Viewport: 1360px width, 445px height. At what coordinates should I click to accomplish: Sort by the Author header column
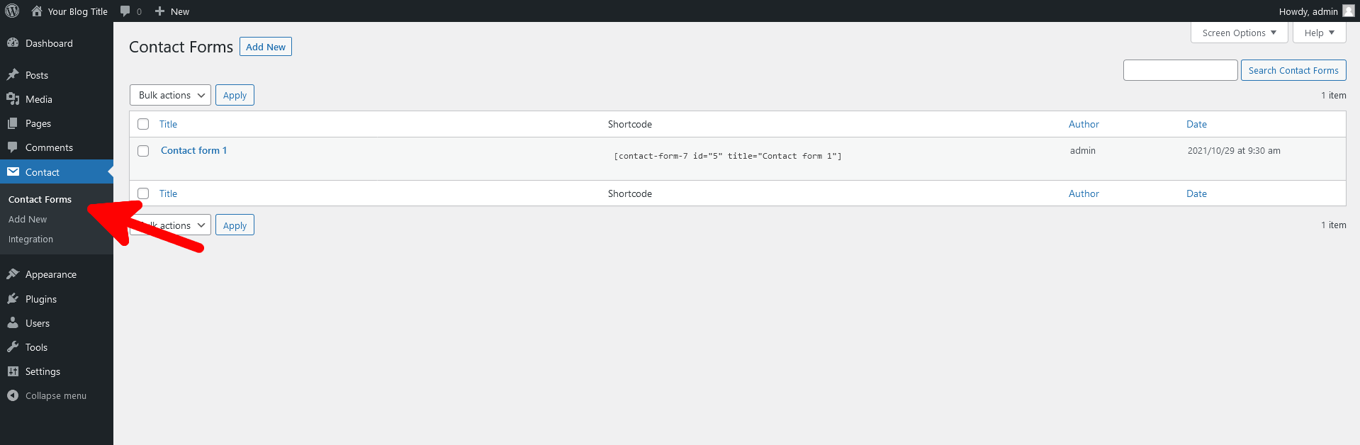(1084, 124)
